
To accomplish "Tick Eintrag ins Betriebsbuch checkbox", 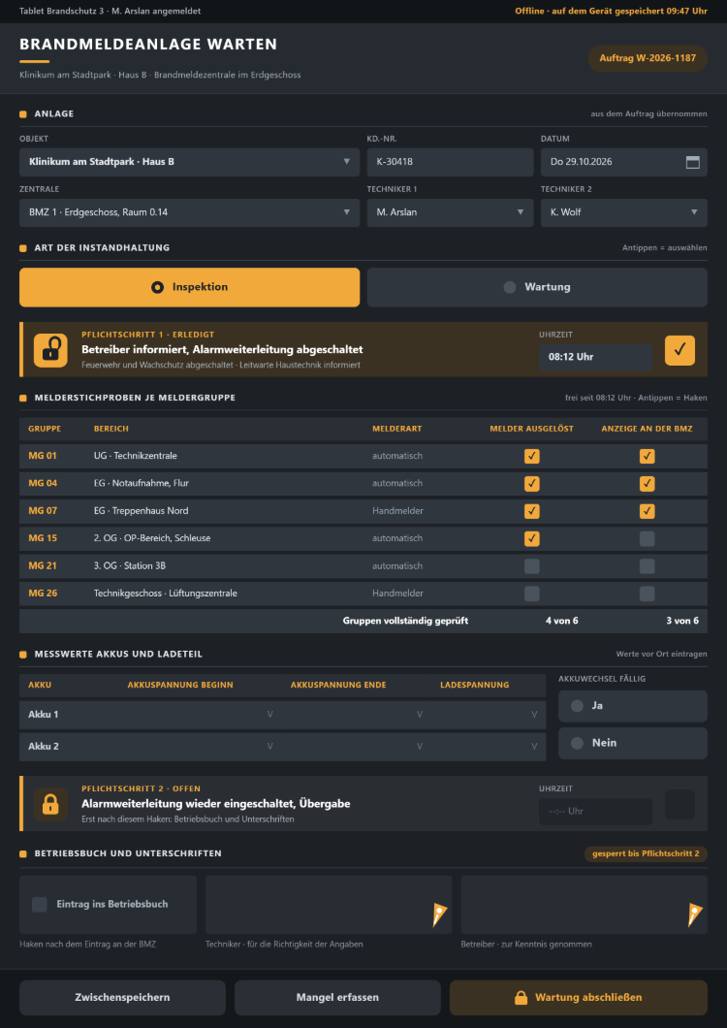I will tap(40, 905).
